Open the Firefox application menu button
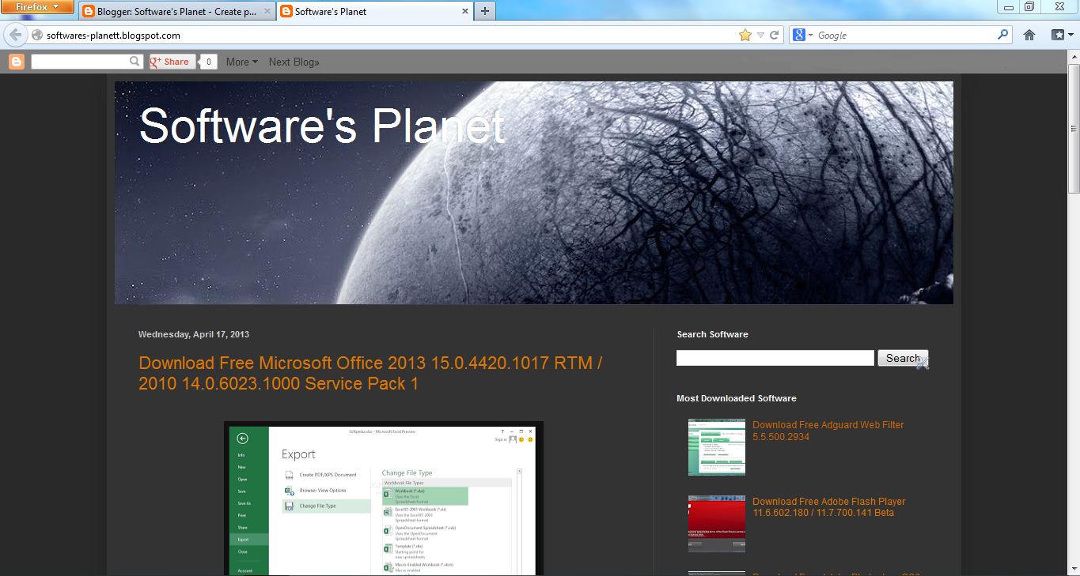 pyautogui.click(x=37, y=7)
